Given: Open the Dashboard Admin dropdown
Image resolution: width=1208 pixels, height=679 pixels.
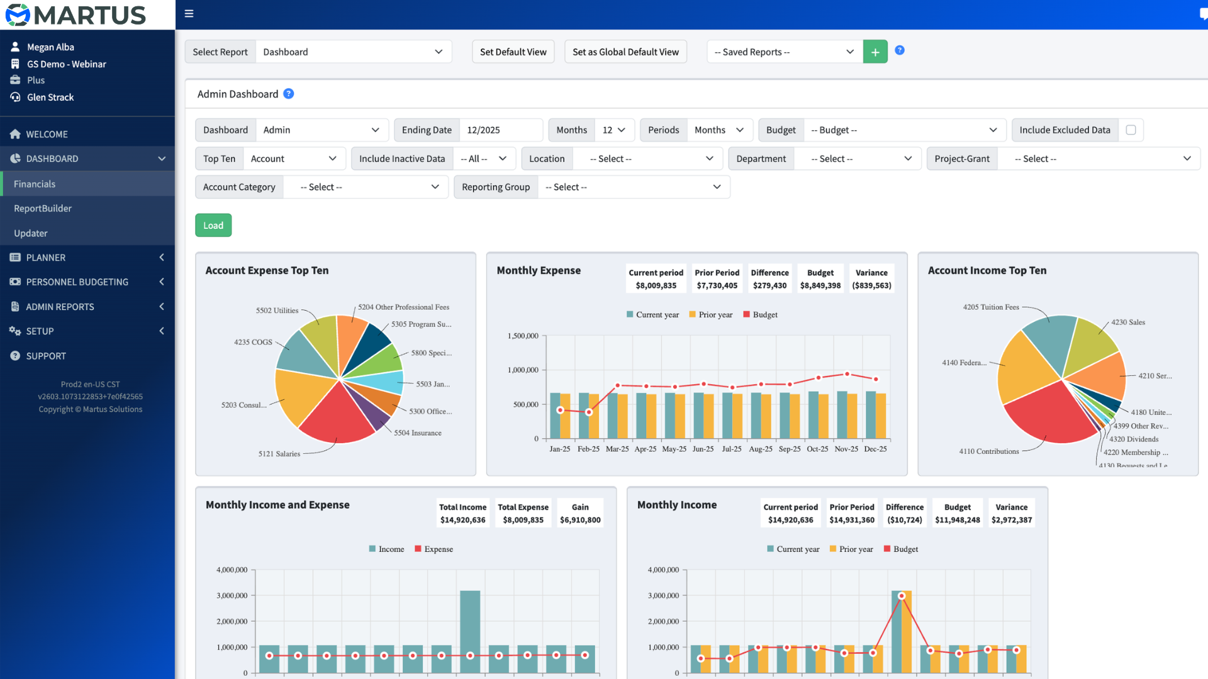Looking at the screenshot, I should coord(322,130).
